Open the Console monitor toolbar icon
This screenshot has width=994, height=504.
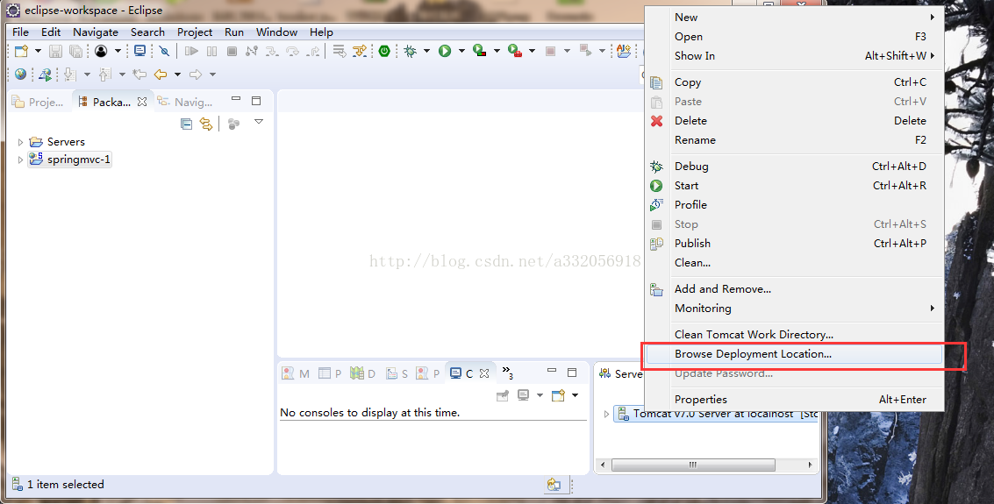click(139, 52)
